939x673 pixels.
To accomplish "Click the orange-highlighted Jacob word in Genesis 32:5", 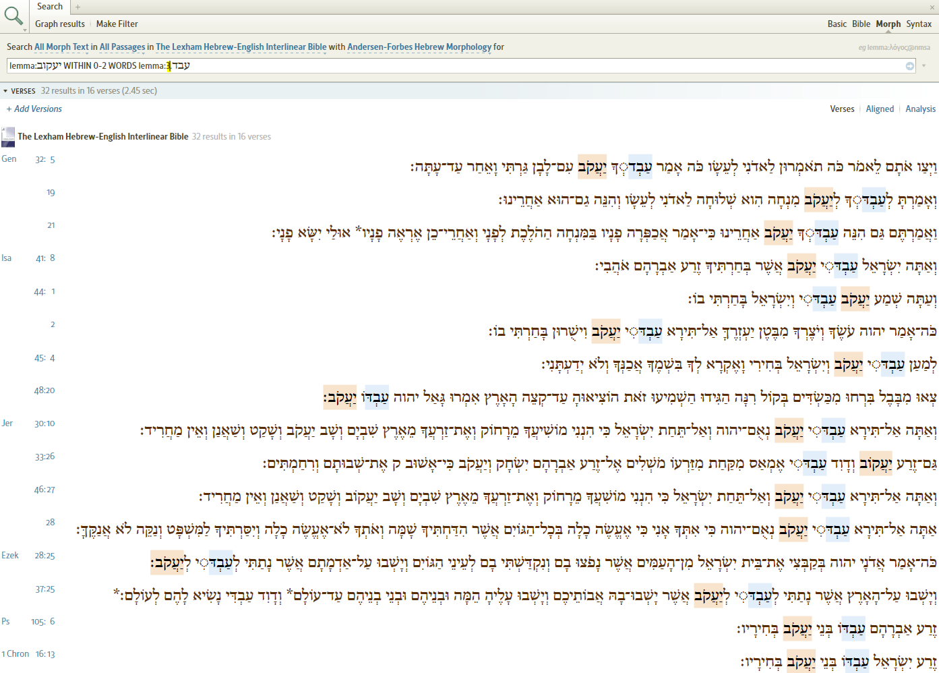I will (592, 167).
